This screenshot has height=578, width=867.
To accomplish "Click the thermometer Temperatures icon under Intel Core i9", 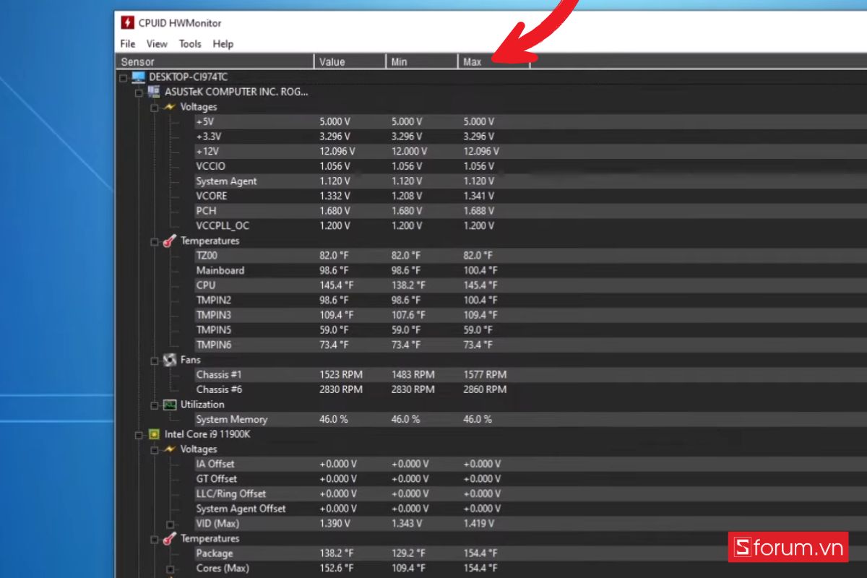I will click(170, 539).
